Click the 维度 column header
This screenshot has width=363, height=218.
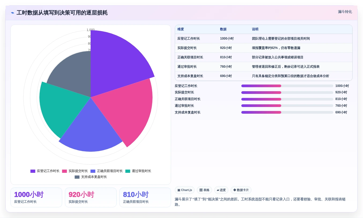click(181, 29)
